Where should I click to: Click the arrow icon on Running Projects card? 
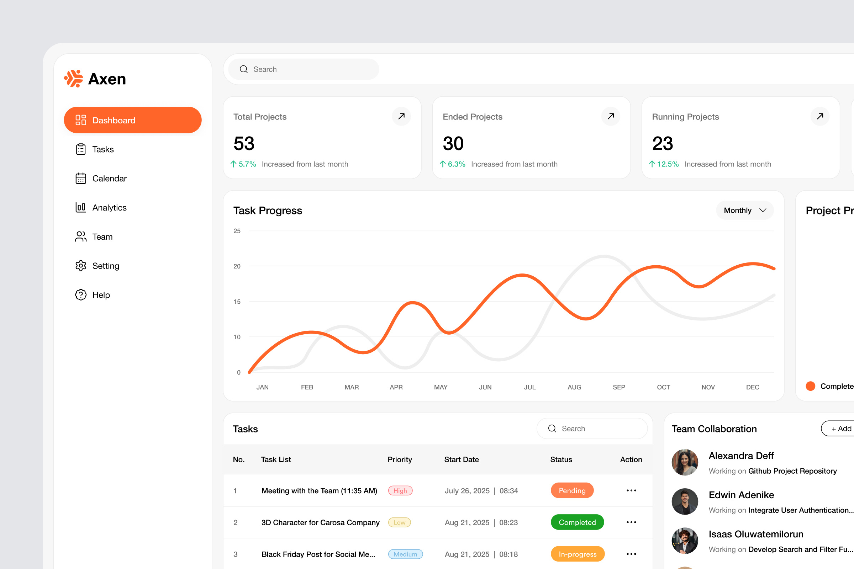coord(820,117)
